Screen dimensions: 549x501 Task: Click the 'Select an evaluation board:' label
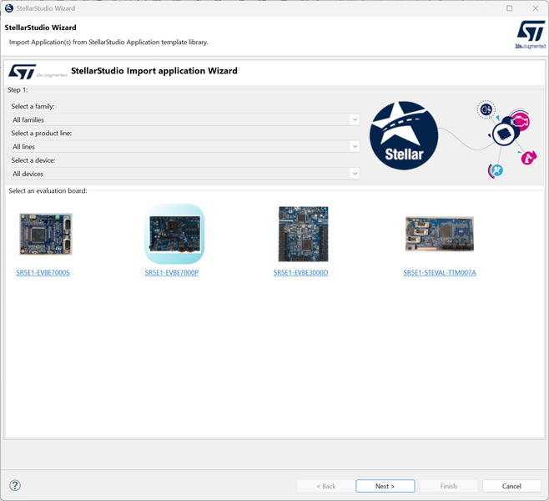click(48, 190)
